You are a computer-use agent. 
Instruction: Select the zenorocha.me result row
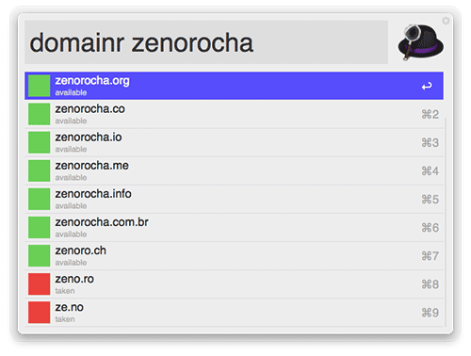(x=234, y=170)
